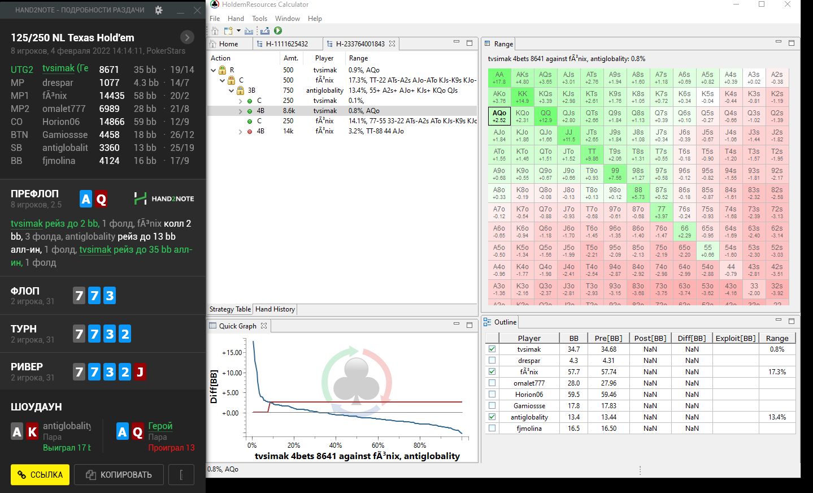Uncheck fÃ³nix in Outline table
The height and width of the screenshot is (493, 813).
pyautogui.click(x=492, y=371)
